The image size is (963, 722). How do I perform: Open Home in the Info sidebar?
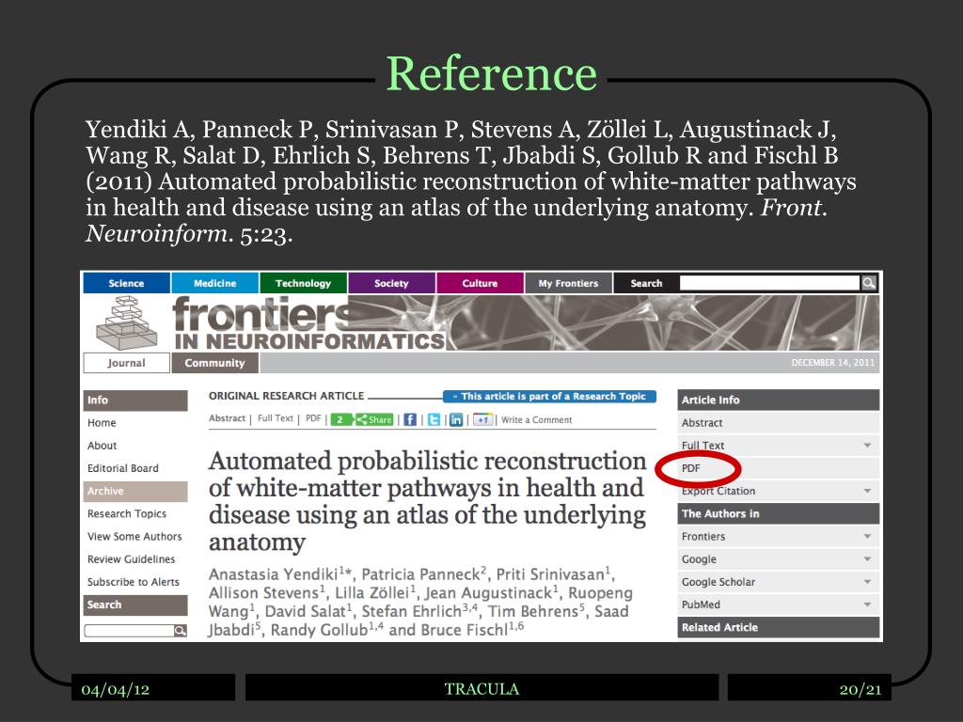(x=102, y=423)
